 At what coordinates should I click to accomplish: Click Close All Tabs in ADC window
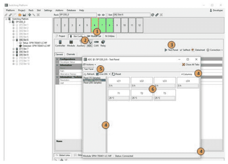(191, 64)
